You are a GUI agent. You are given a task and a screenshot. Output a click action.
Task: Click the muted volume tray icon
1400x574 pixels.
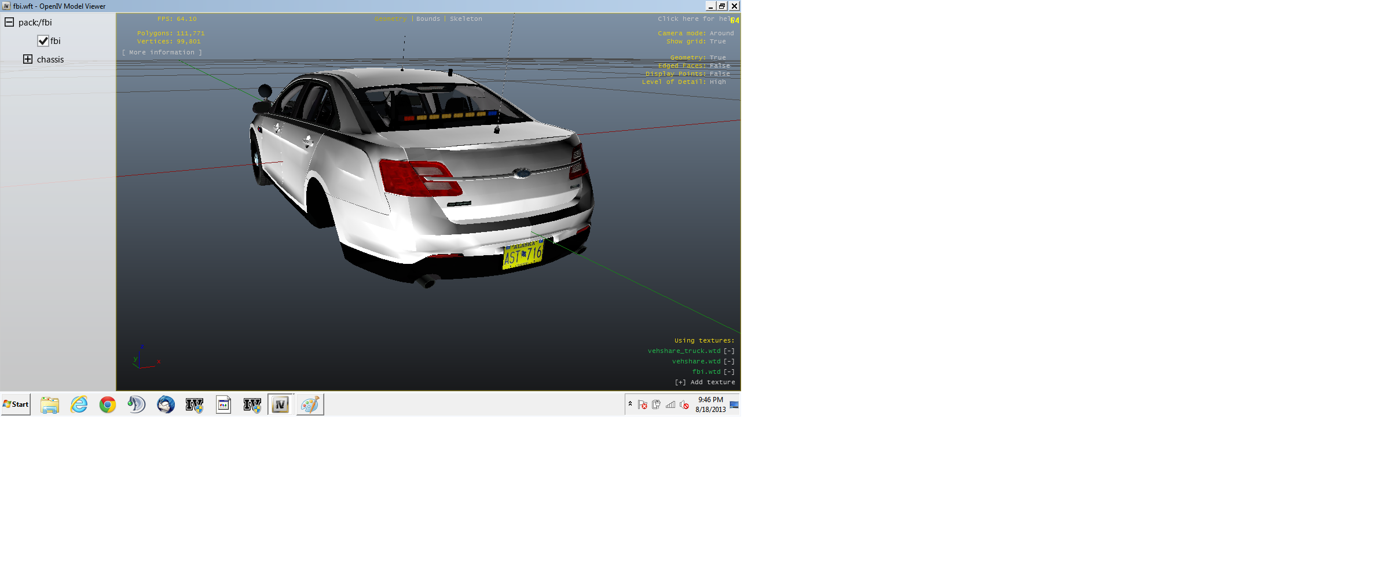pos(684,404)
